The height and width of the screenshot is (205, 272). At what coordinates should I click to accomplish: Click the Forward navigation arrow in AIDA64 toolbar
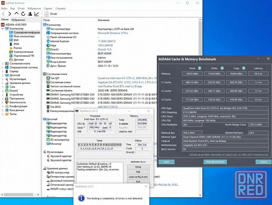point(10,14)
